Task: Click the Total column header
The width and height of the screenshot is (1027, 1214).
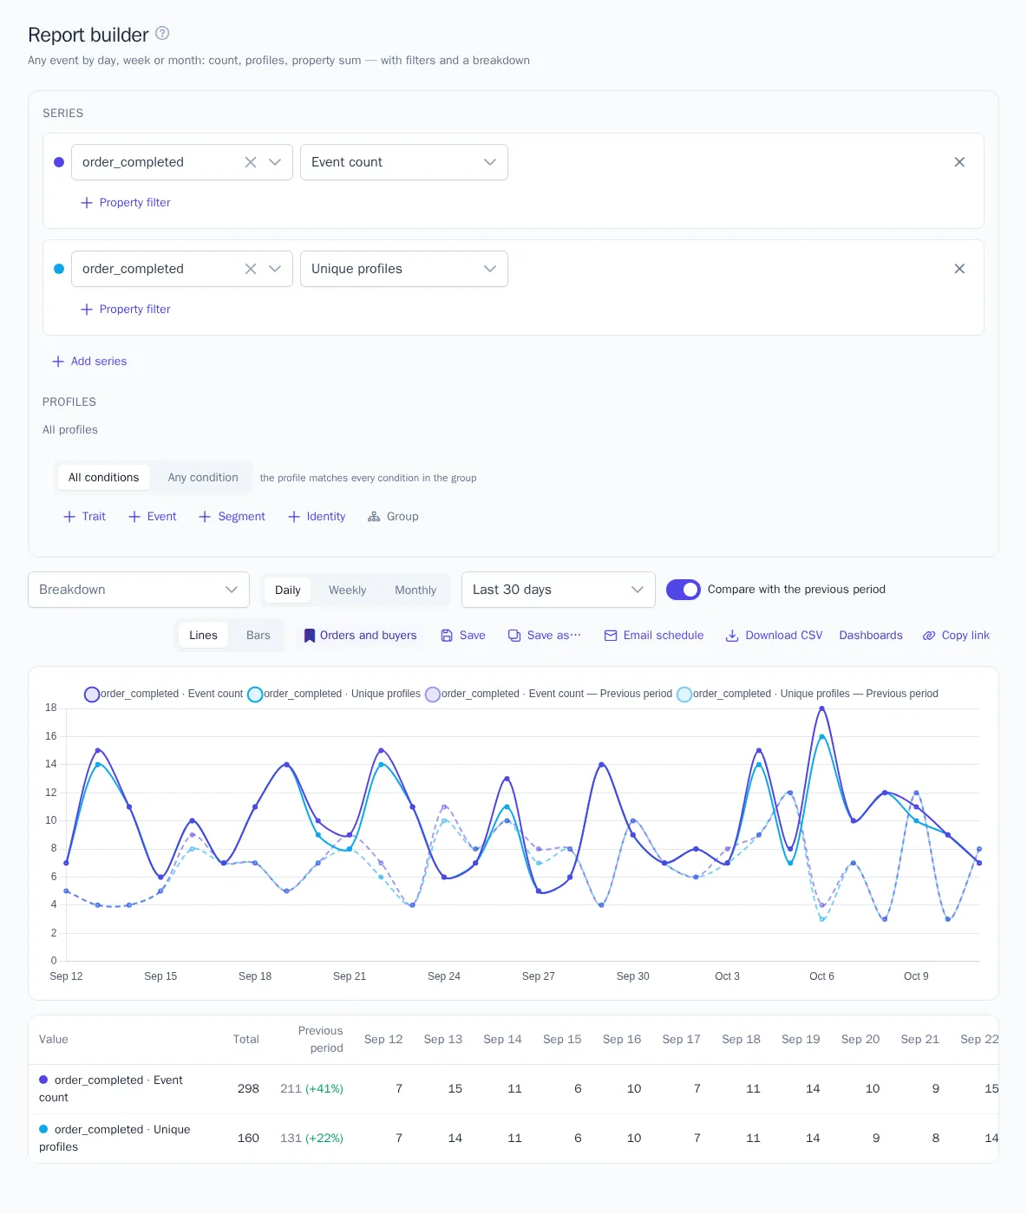Action: pos(246,1040)
